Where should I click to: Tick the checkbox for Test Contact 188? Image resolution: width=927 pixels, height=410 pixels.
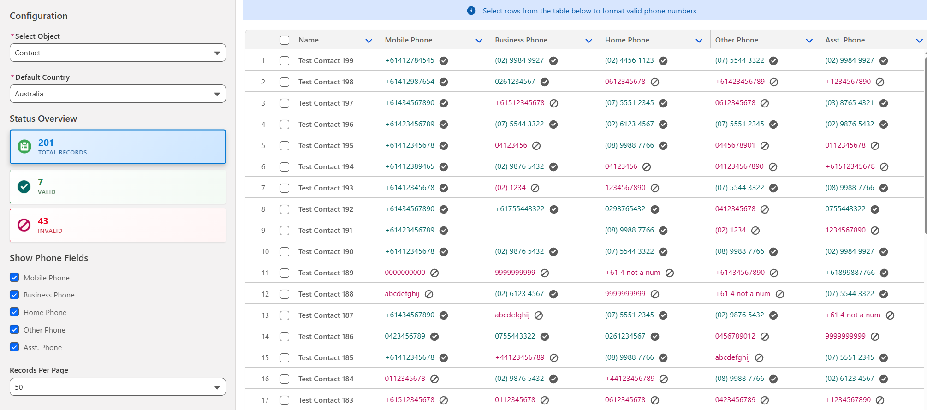285,294
